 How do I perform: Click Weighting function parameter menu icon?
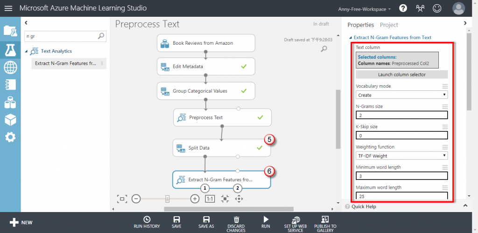[445, 147]
